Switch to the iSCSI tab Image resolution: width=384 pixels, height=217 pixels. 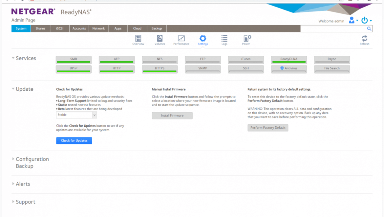pyautogui.click(x=60, y=28)
